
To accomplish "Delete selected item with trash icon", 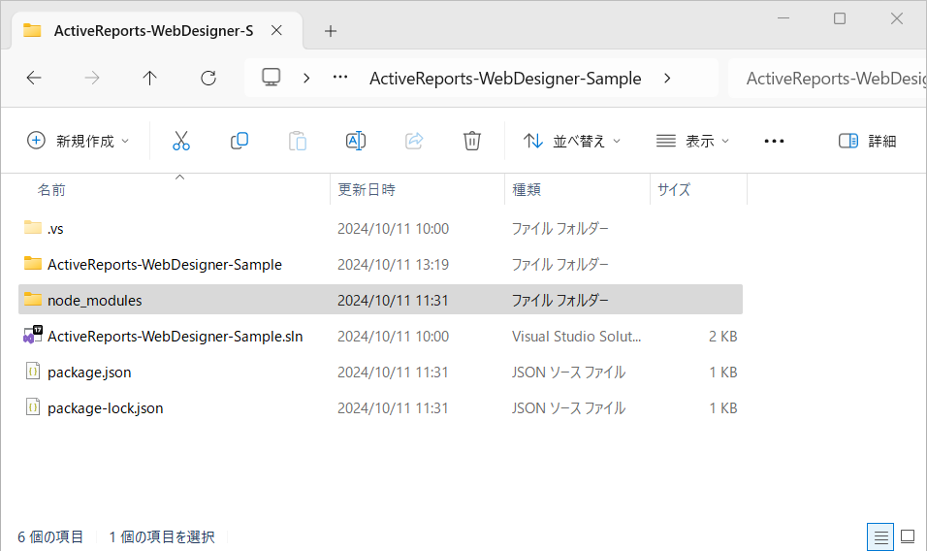I will pos(472,141).
